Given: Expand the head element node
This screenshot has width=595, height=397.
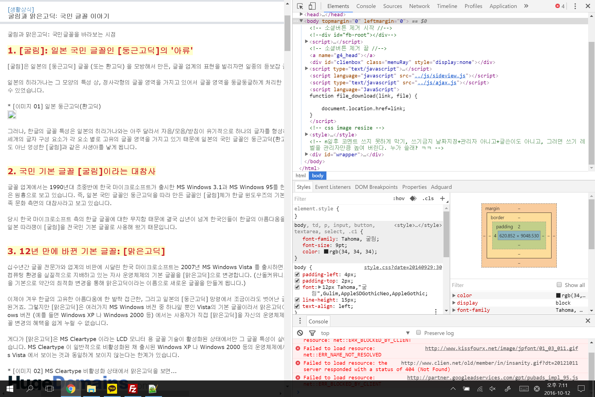Looking at the screenshot, I should click(x=301, y=14).
